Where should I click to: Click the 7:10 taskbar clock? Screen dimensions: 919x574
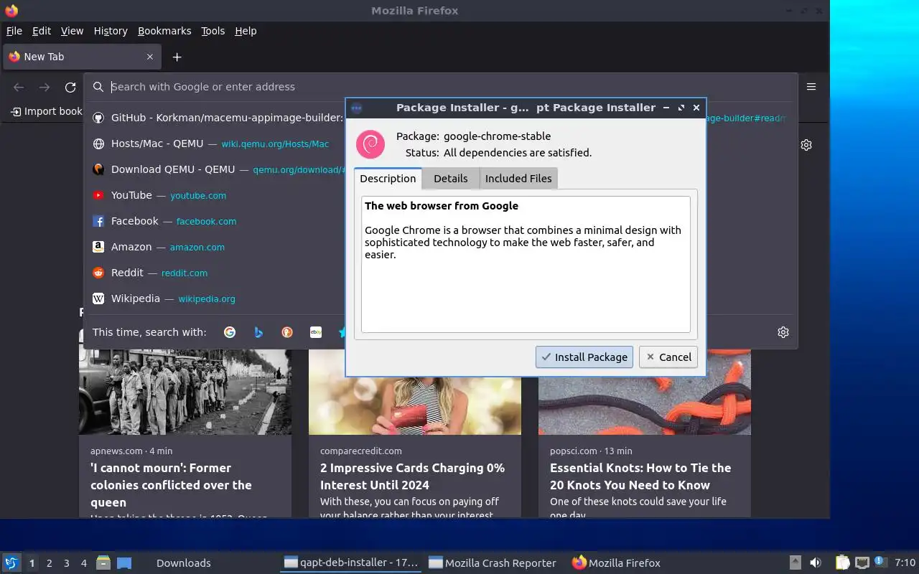(905, 563)
